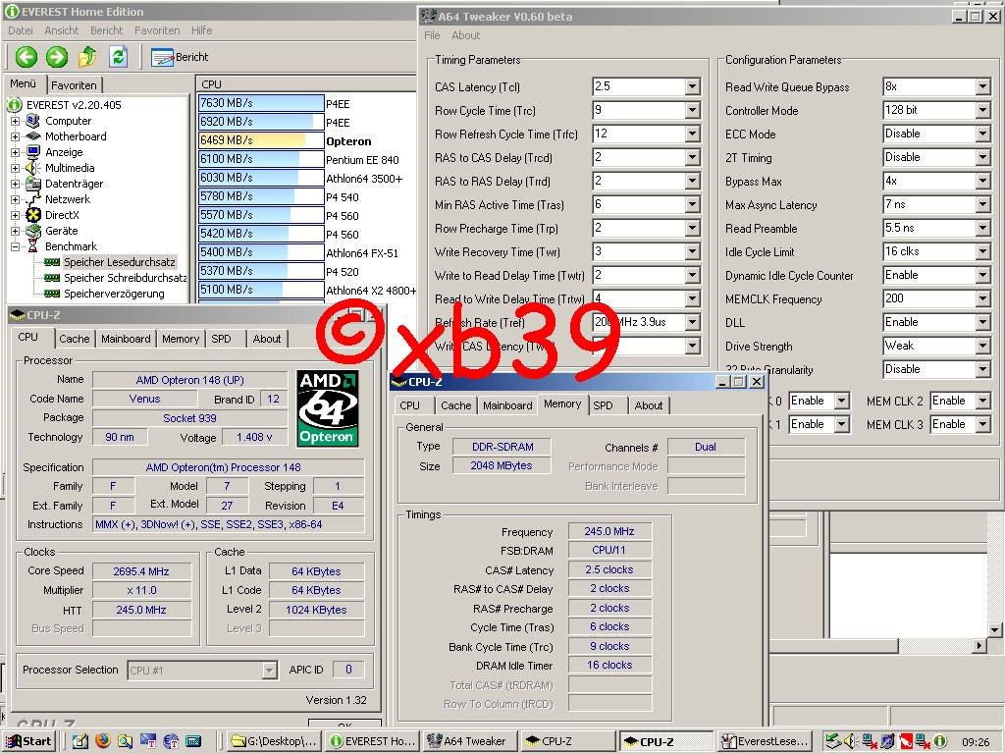
Task: Select the Motherboard node in EVEREST tree
Action: pos(76,136)
